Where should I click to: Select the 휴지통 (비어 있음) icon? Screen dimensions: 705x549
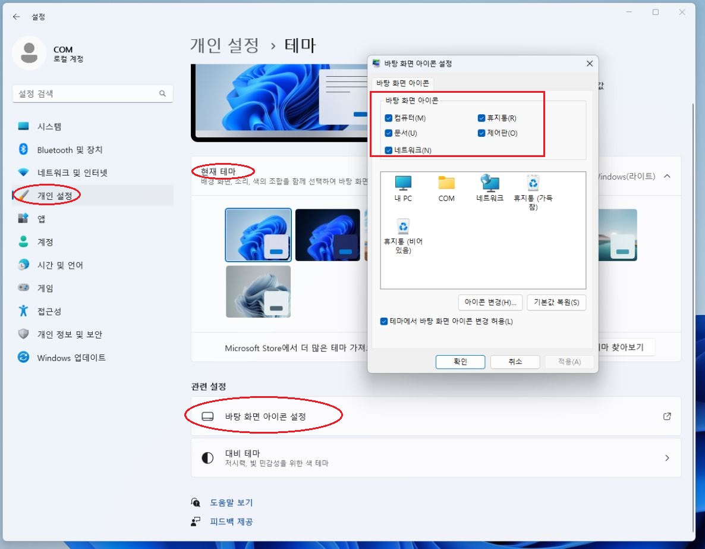click(403, 229)
